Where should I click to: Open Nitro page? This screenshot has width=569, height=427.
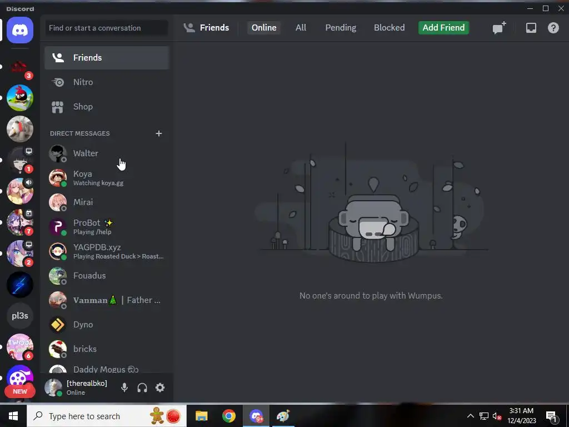point(107,82)
